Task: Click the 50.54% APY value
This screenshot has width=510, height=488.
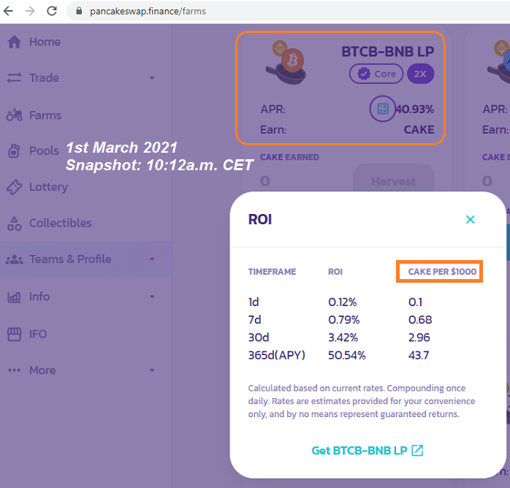Action: (347, 355)
